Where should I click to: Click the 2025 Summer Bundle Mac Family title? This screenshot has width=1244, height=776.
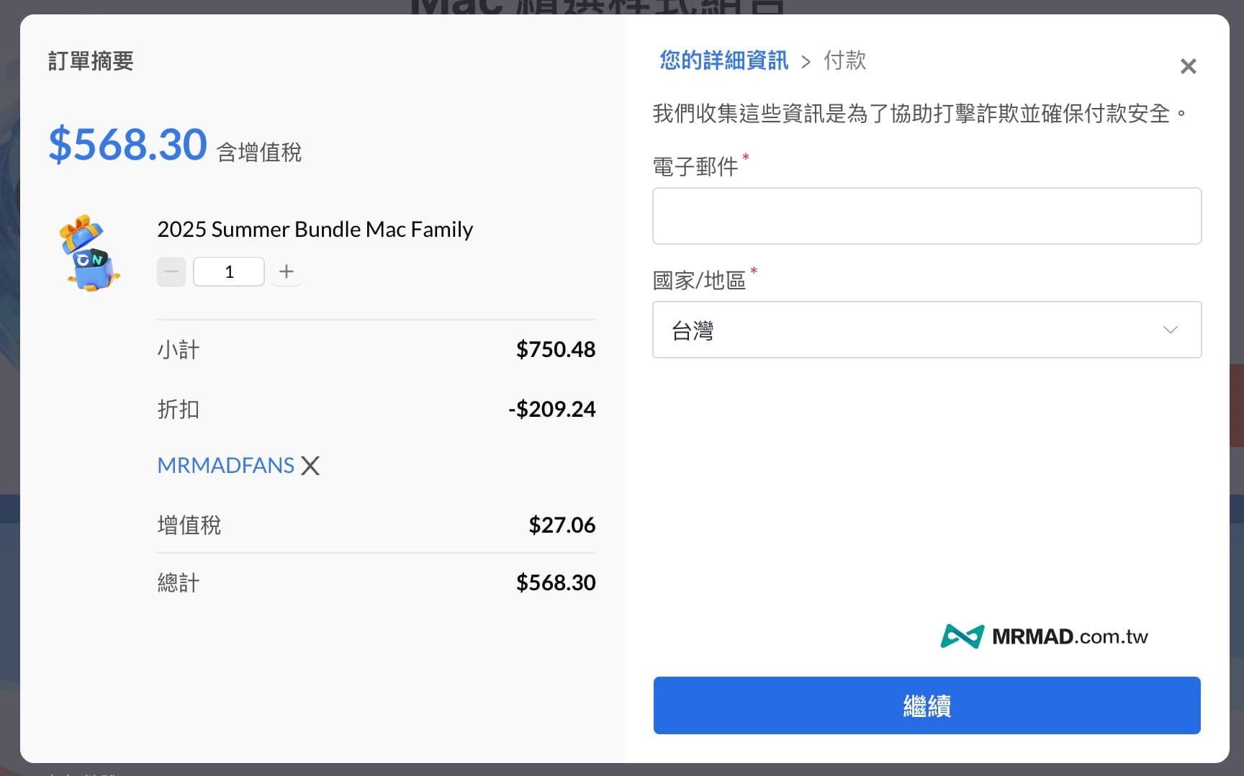pos(315,230)
